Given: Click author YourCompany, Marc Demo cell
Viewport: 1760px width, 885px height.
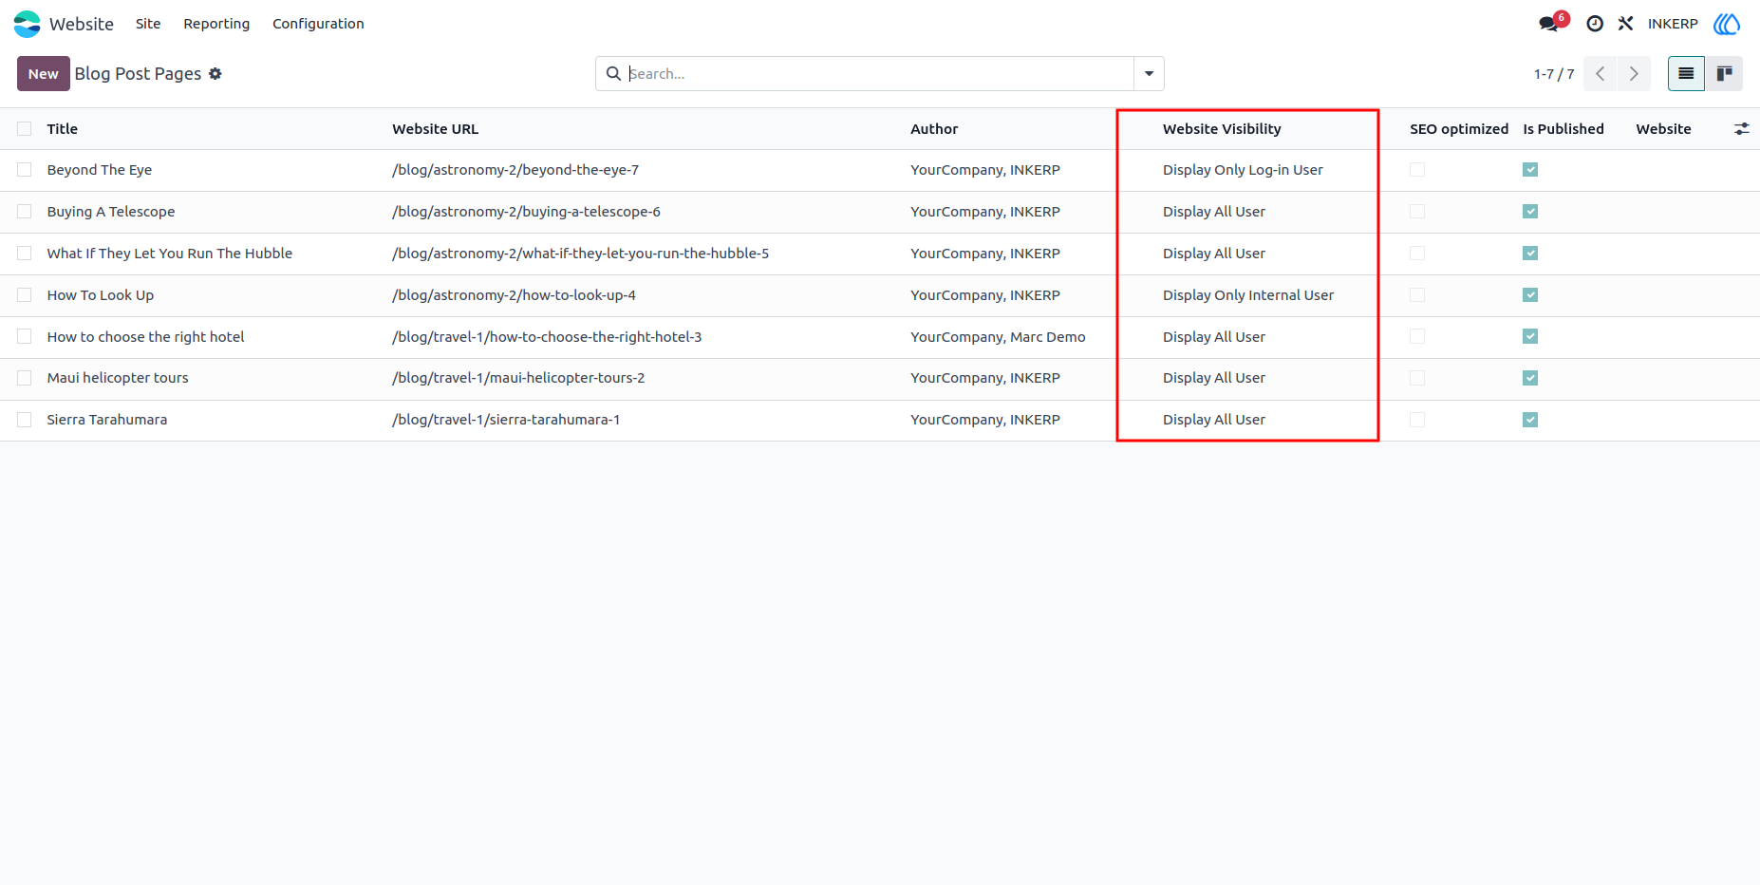Looking at the screenshot, I should click(x=998, y=337).
